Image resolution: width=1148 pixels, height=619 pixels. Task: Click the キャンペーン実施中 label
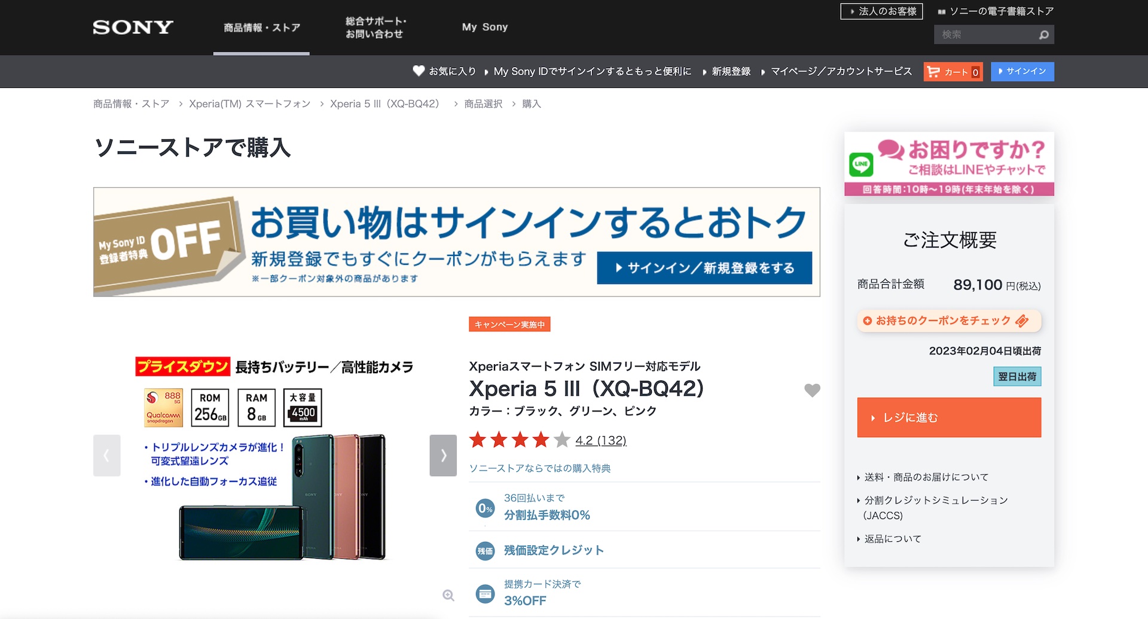(509, 324)
